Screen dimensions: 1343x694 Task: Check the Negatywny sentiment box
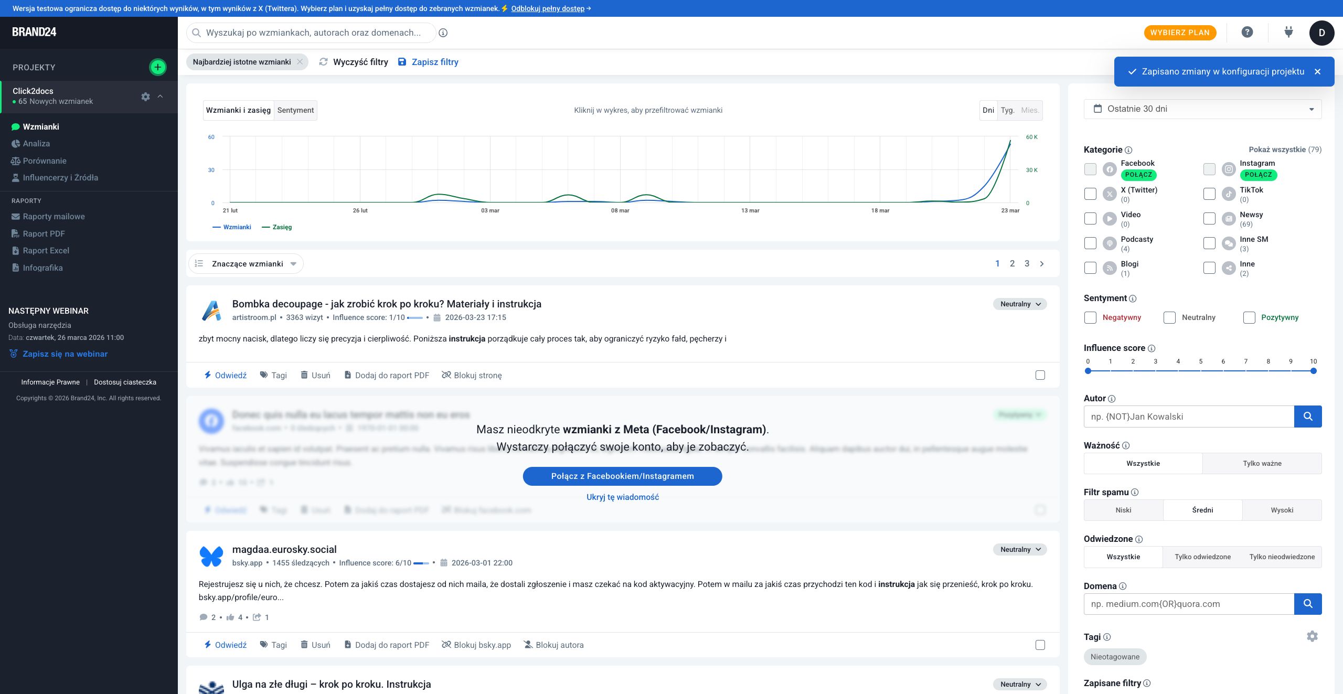click(x=1090, y=317)
